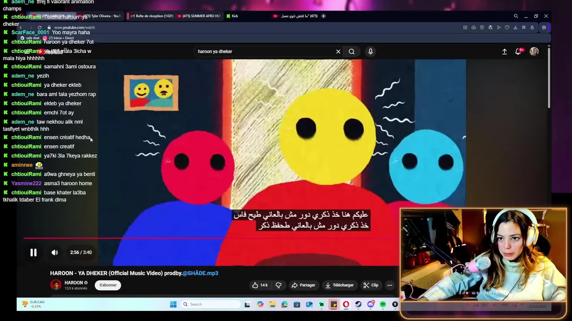Click the Yasmine222 chat username
Screen dimensions: 572x321
[x=26, y=183]
